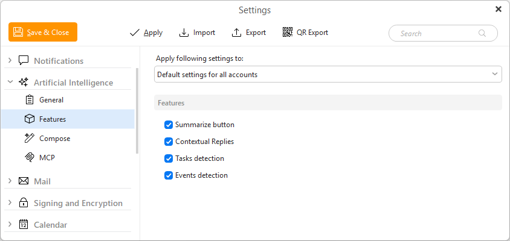Click the Calendar category label
This screenshot has height=241, width=510.
point(50,225)
